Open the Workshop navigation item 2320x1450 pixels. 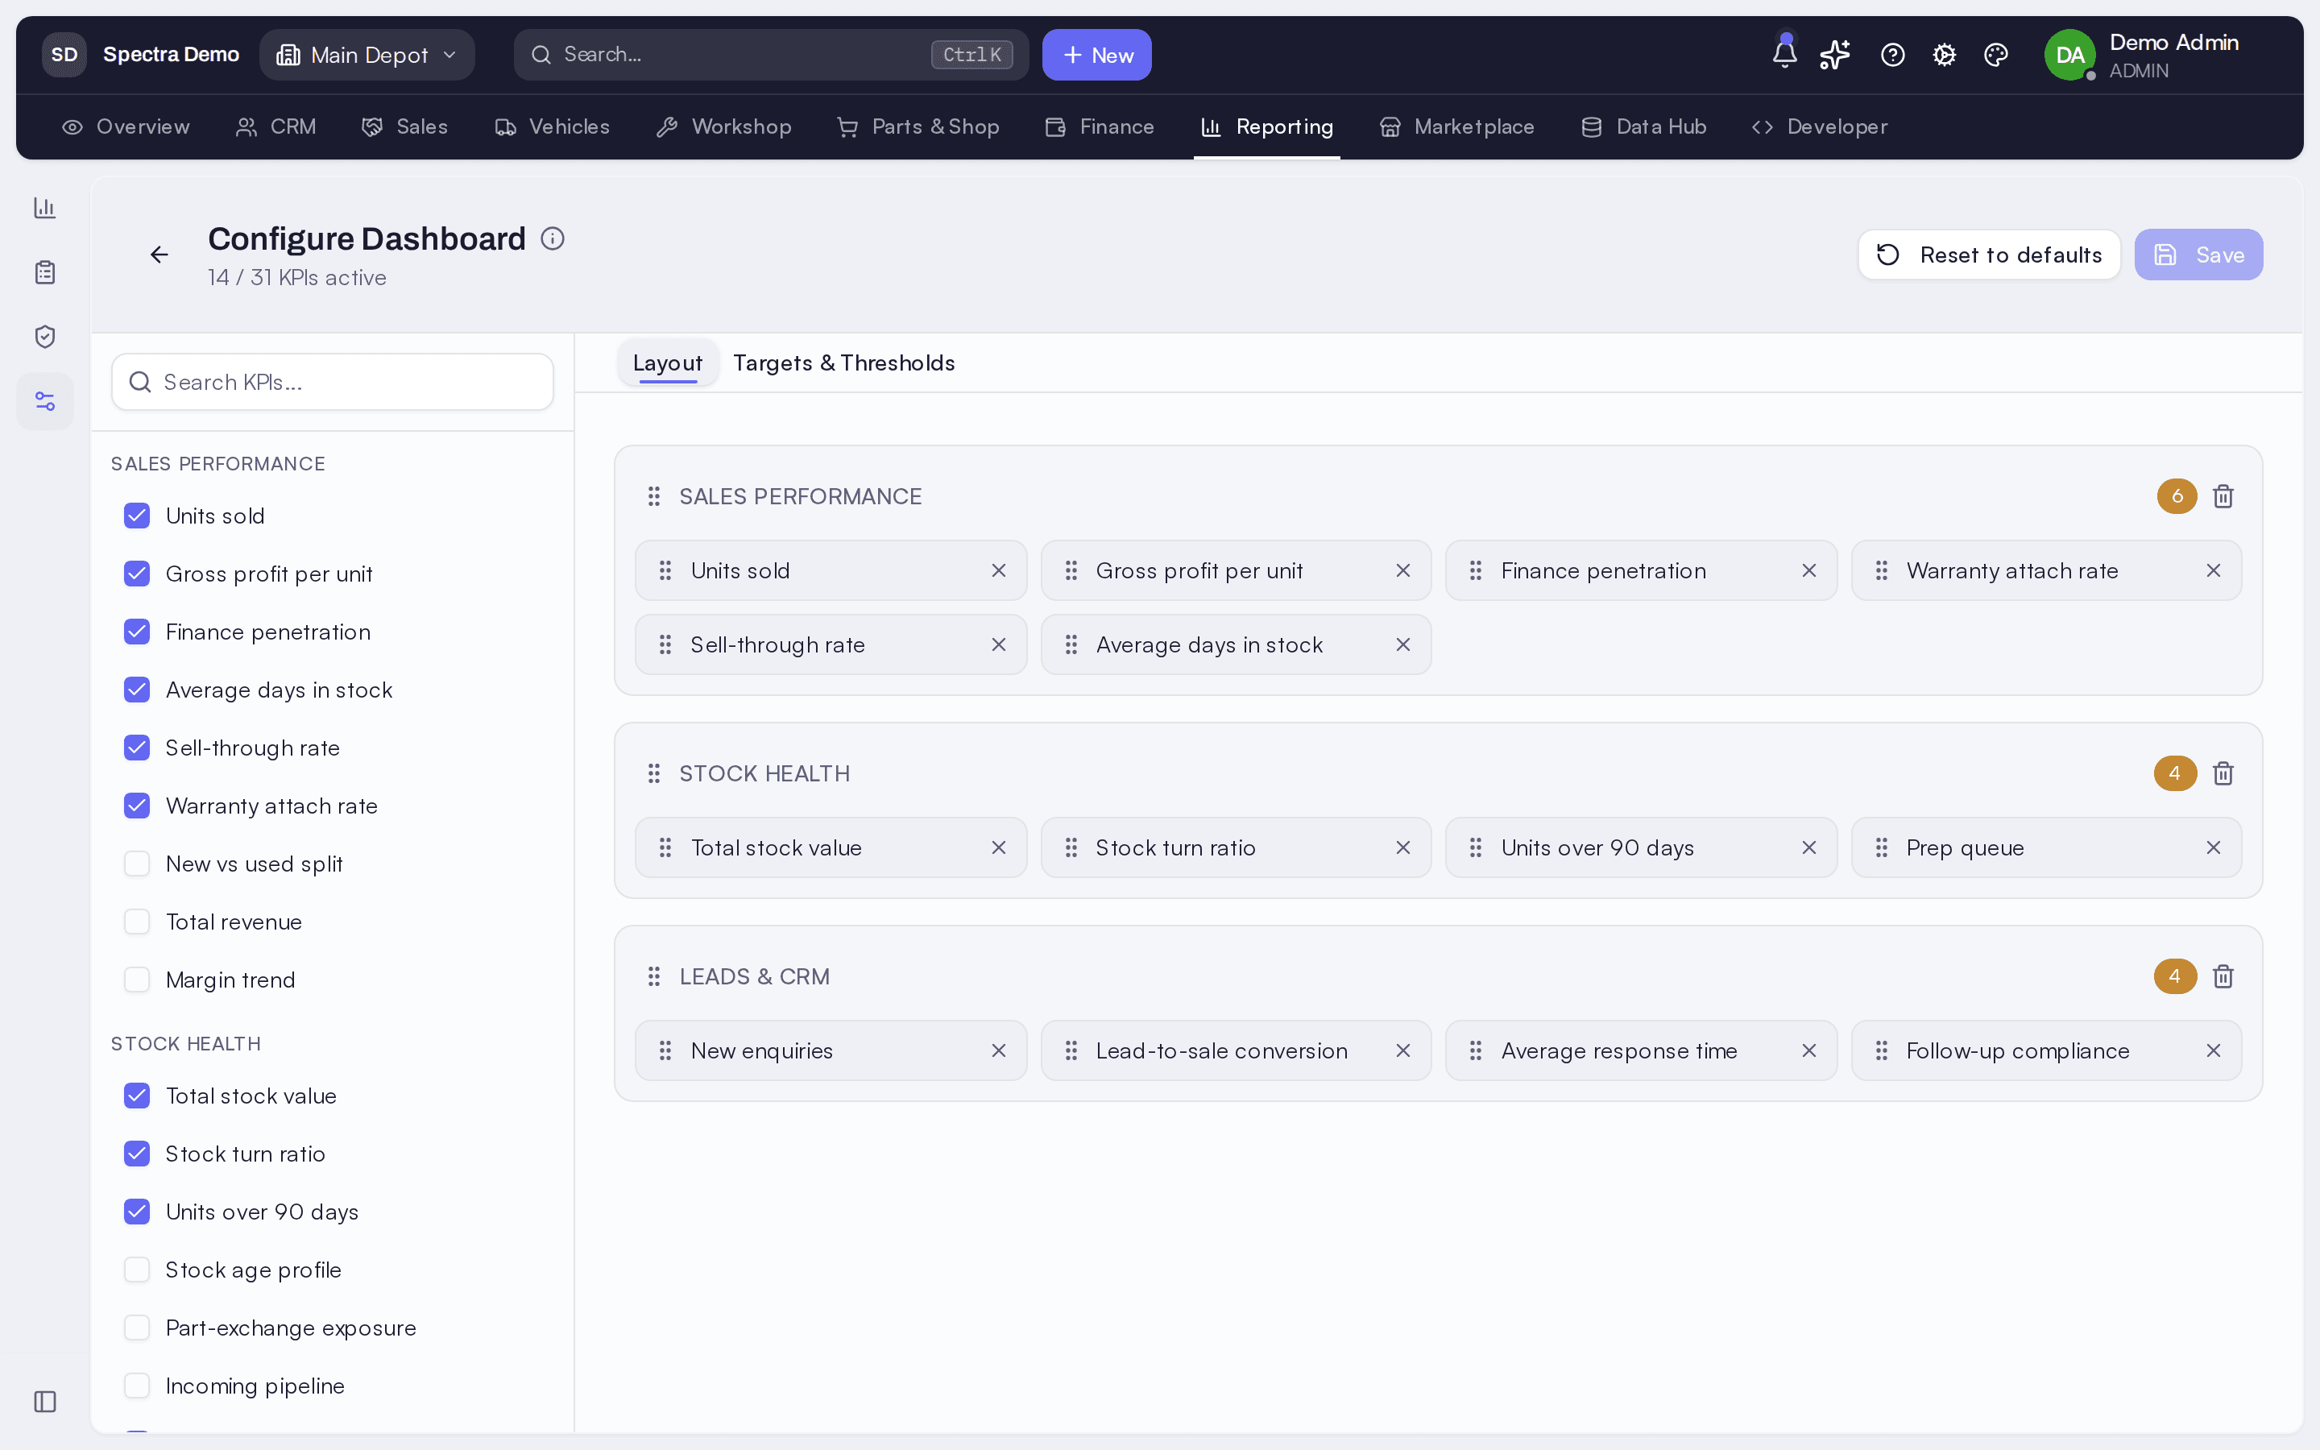(x=724, y=126)
